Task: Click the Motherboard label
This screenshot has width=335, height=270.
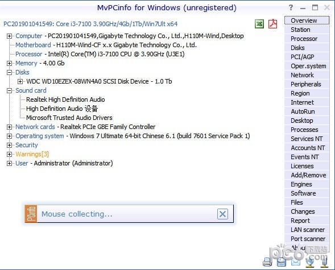Action: click(x=33, y=45)
